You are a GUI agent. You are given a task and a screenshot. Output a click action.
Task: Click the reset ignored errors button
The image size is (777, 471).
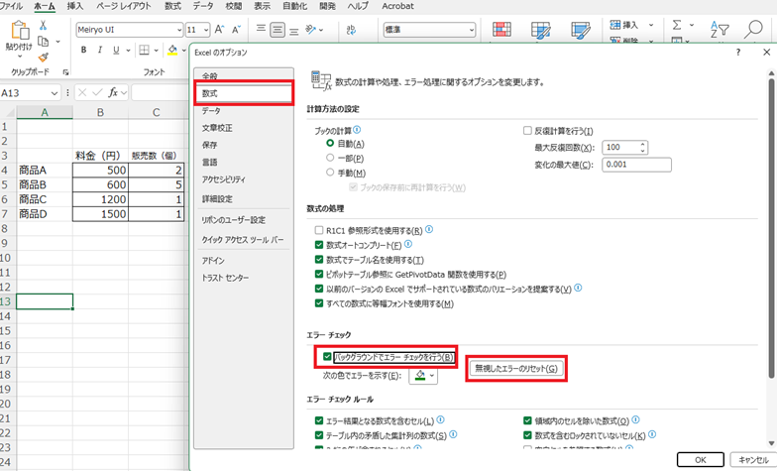click(515, 369)
